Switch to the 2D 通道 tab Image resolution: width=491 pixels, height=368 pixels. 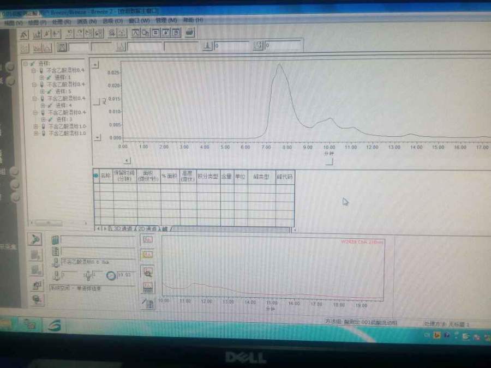(x=147, y=229)
